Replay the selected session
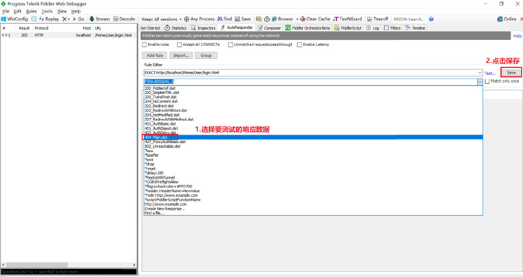The height and width of the screenshot is (277, 523). point(49,19)
